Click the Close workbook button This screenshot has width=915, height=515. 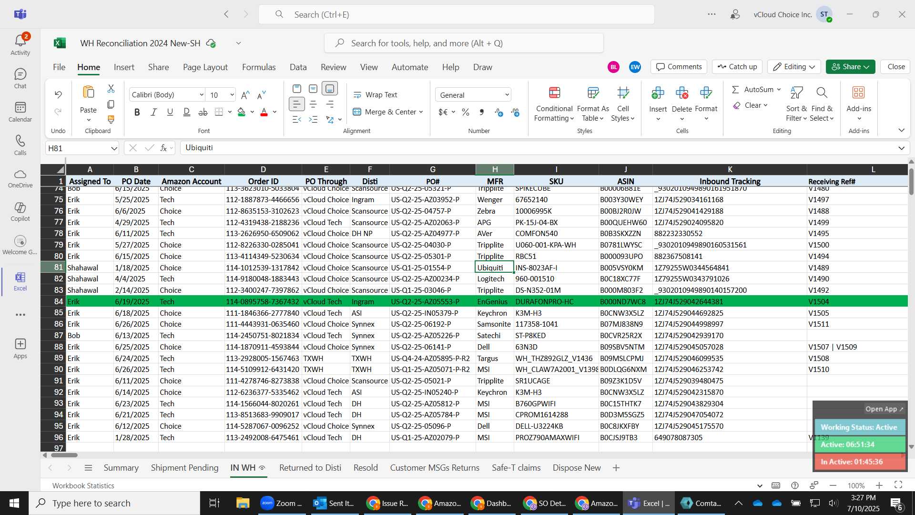coord(896,67)
